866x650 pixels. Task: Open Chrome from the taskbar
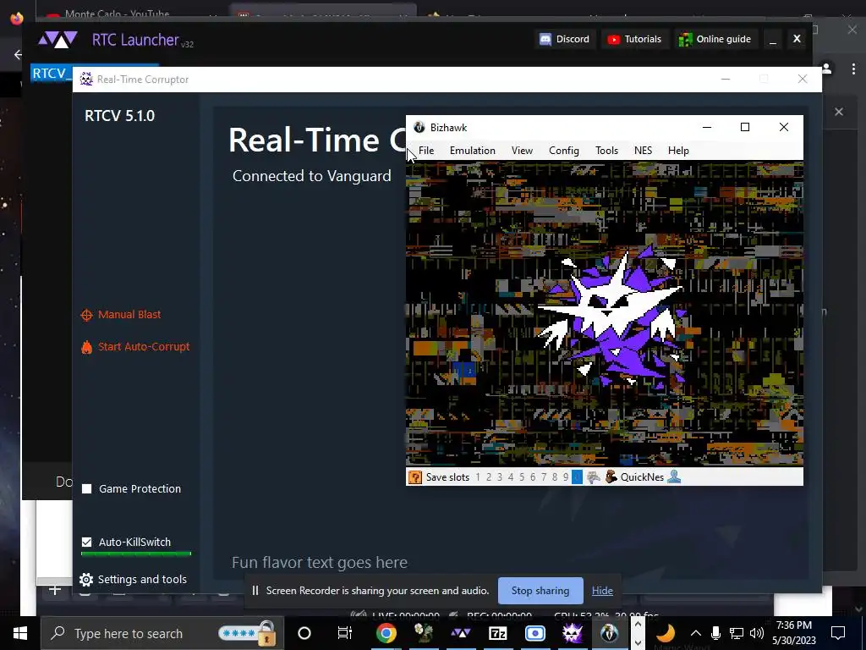386,633
